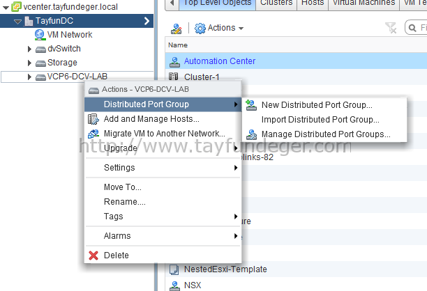
Task: Select the NestedEsxi-Template row label
Action: (225, 269)
